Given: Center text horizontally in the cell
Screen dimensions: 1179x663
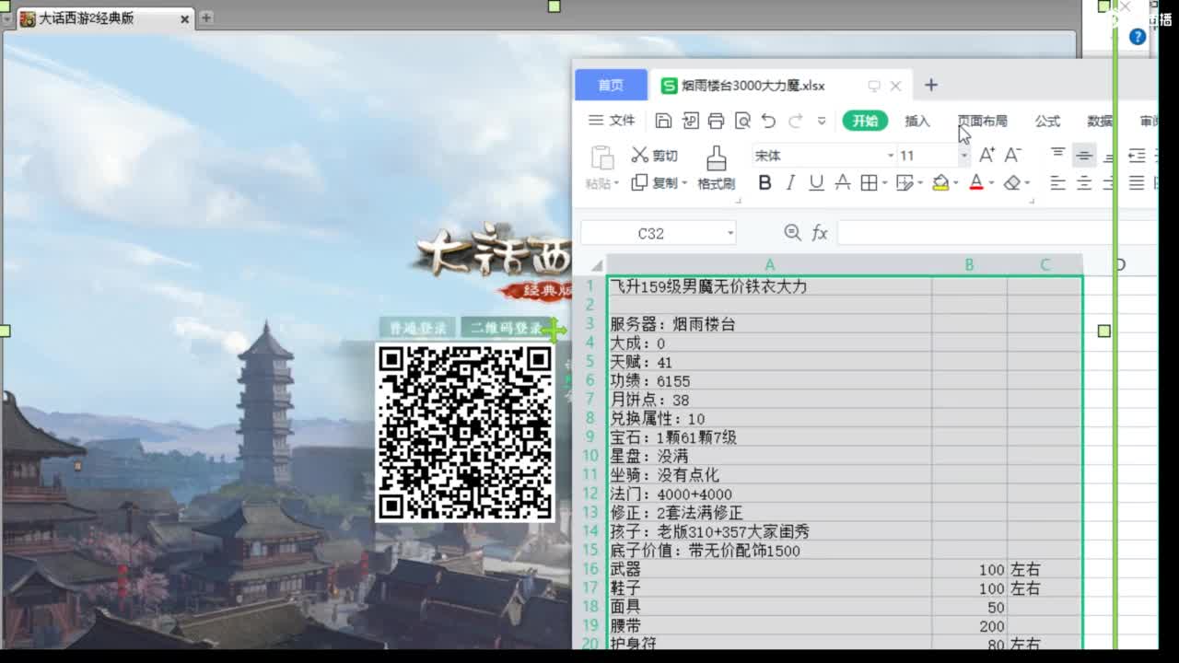Looking at the screenshot, I should point(1084,183).
